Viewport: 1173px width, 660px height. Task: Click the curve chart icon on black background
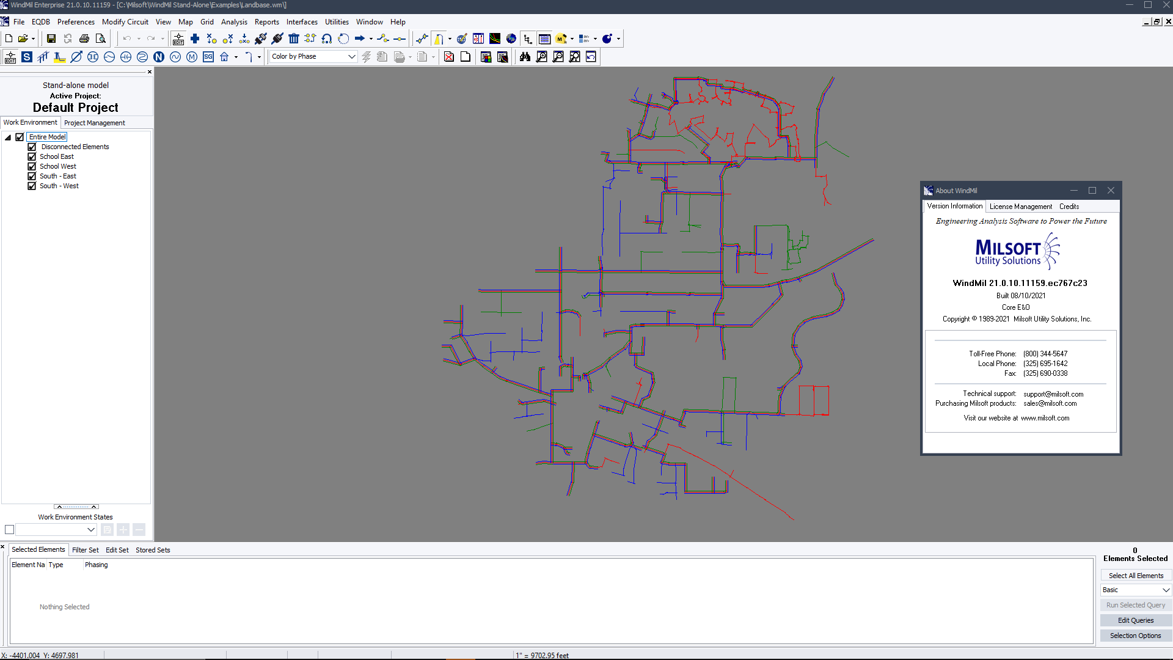[495, 38]
